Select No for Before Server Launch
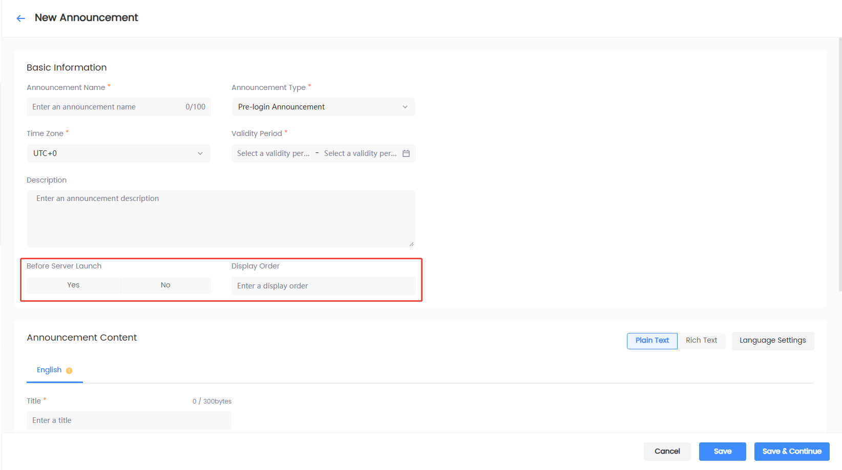 (165, 285)
